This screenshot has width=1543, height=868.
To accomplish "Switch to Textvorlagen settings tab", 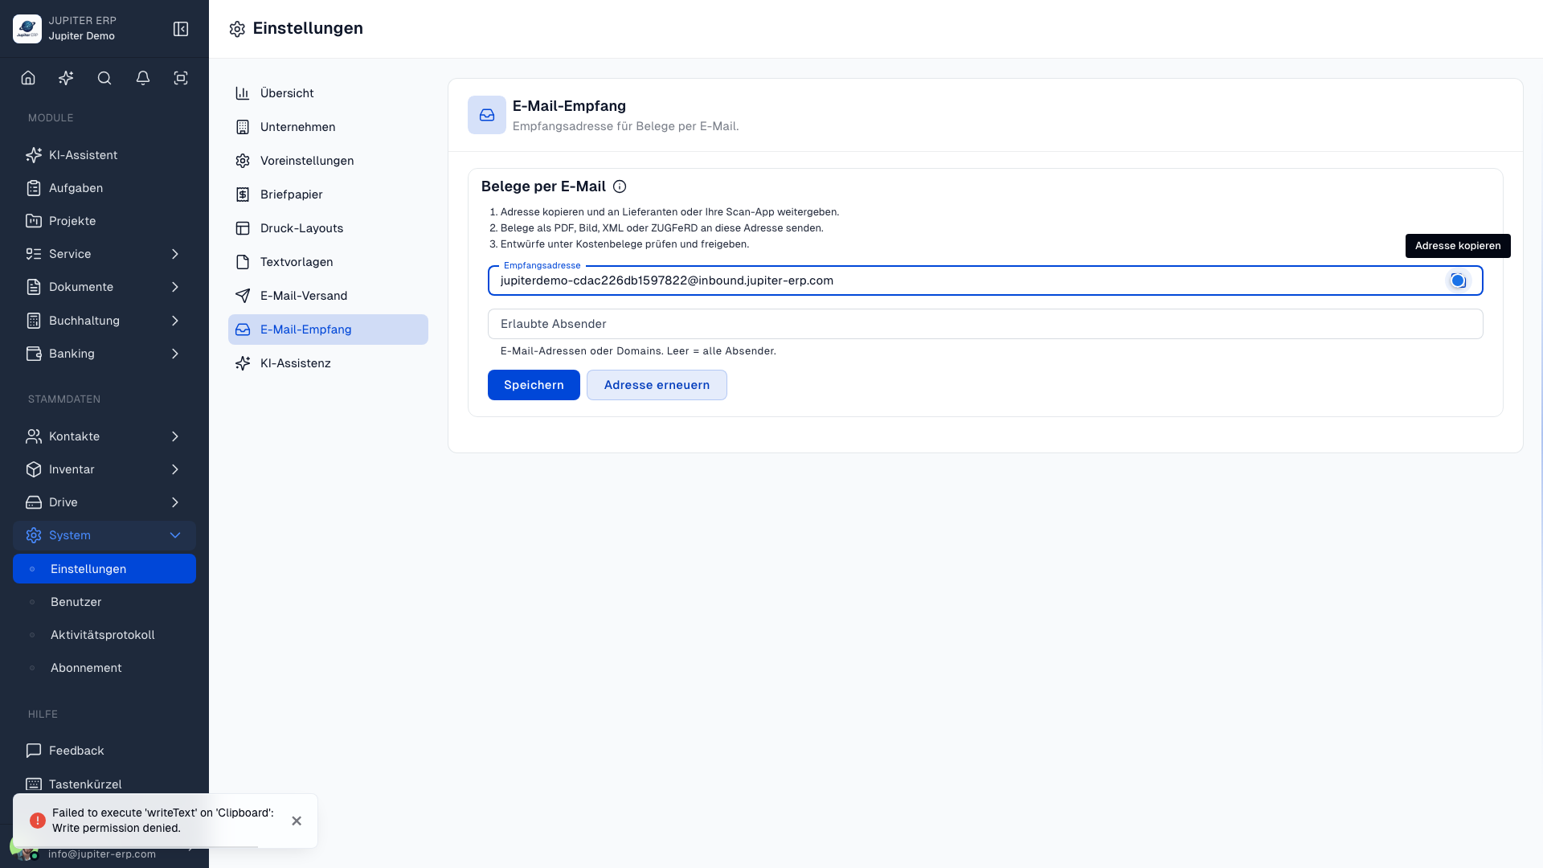I will pyautogui.click(x=328, y=262).
